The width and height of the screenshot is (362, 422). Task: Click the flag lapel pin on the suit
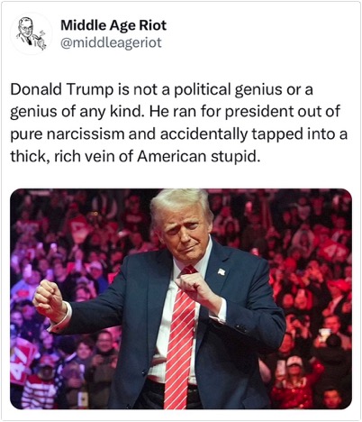click(x=222, y=271)
